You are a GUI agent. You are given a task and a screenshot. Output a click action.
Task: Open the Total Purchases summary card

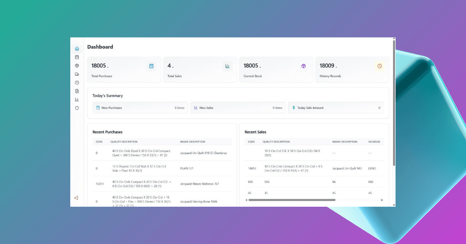tap(123, 70)
